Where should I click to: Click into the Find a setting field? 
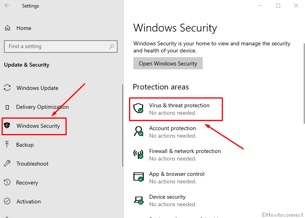[61, 47]
